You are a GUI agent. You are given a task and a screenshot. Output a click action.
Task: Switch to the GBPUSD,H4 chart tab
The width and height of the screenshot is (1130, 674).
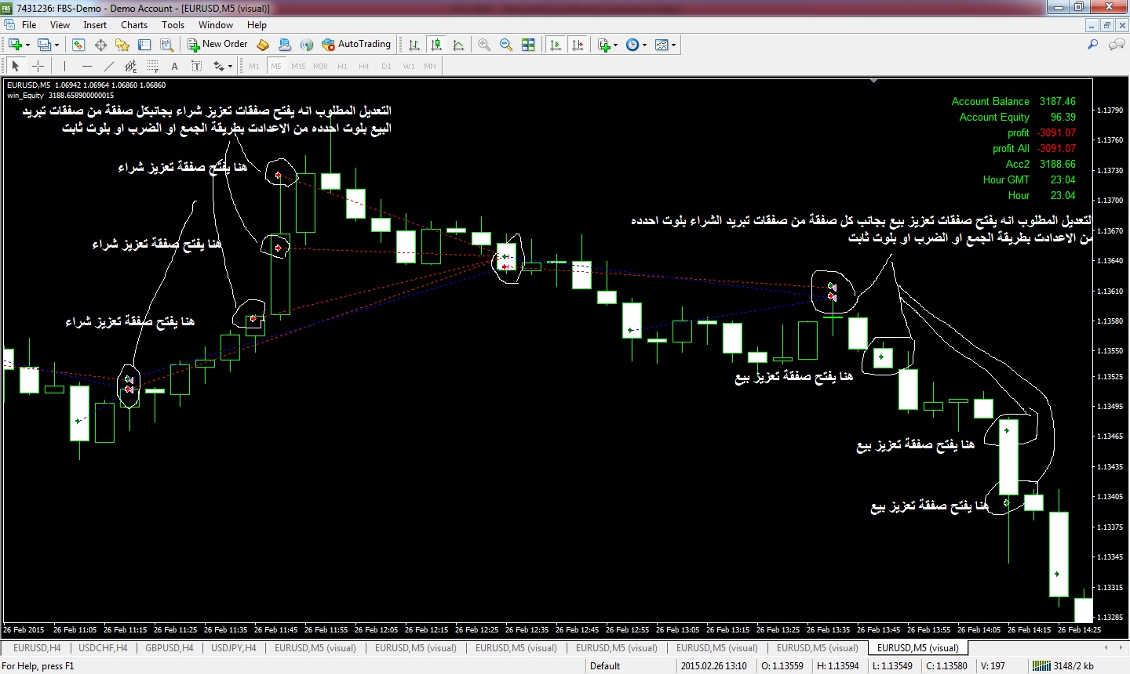[x=169, y=648]
